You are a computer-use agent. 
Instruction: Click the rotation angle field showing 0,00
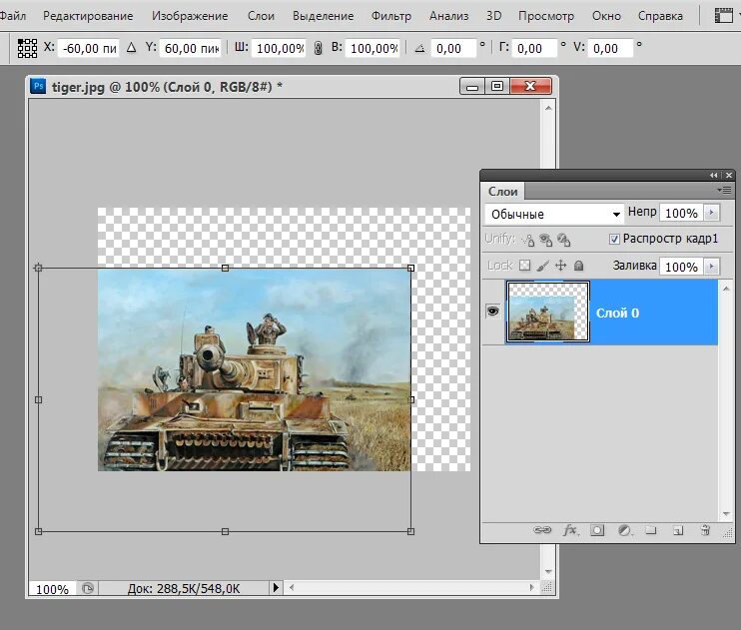click(x=452, y=48)
